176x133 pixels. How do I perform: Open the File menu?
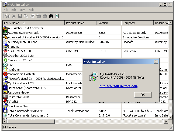(x=6, y=10)
